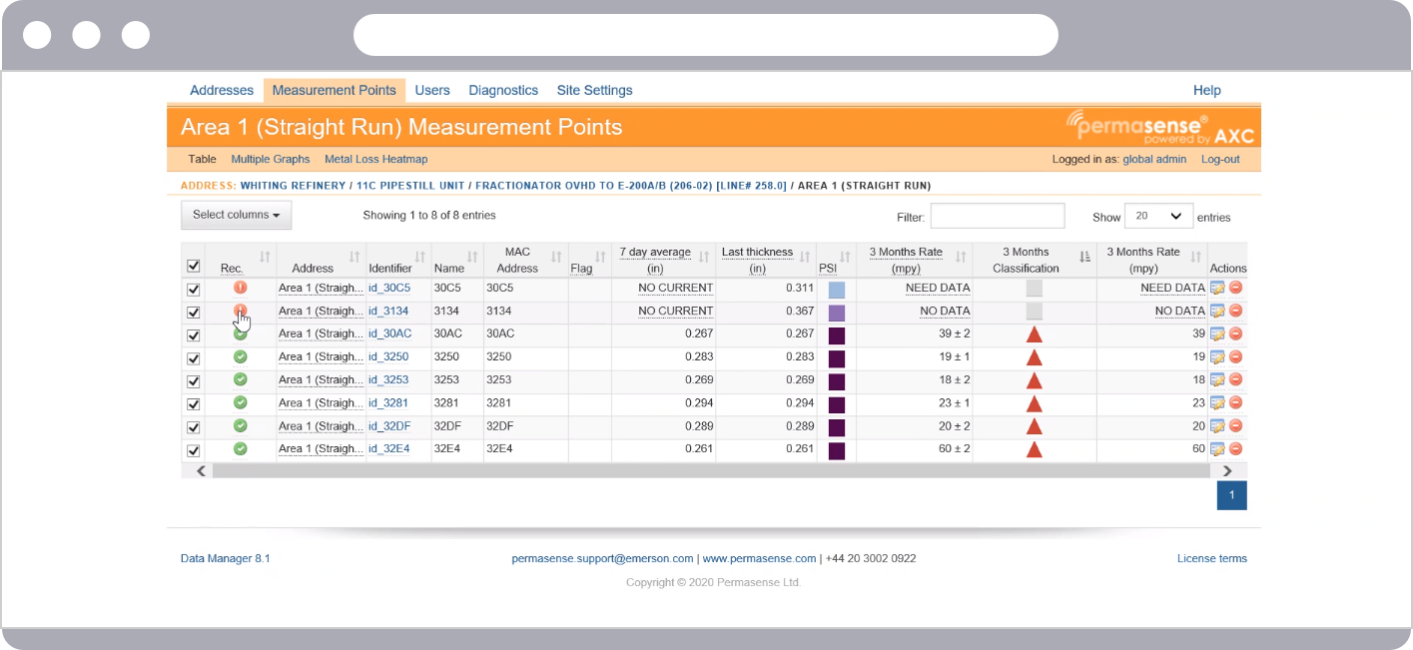Screen dimensions: 1413x650
Task: Click edit icon for row 32E4
Action: (x=1217, y=449)
